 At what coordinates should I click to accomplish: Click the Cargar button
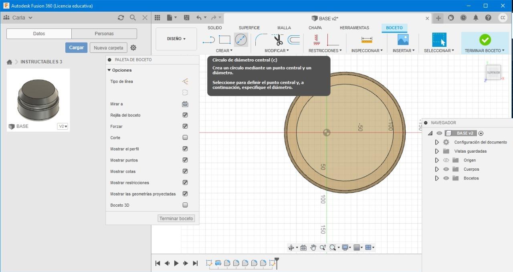coord(76,48)
